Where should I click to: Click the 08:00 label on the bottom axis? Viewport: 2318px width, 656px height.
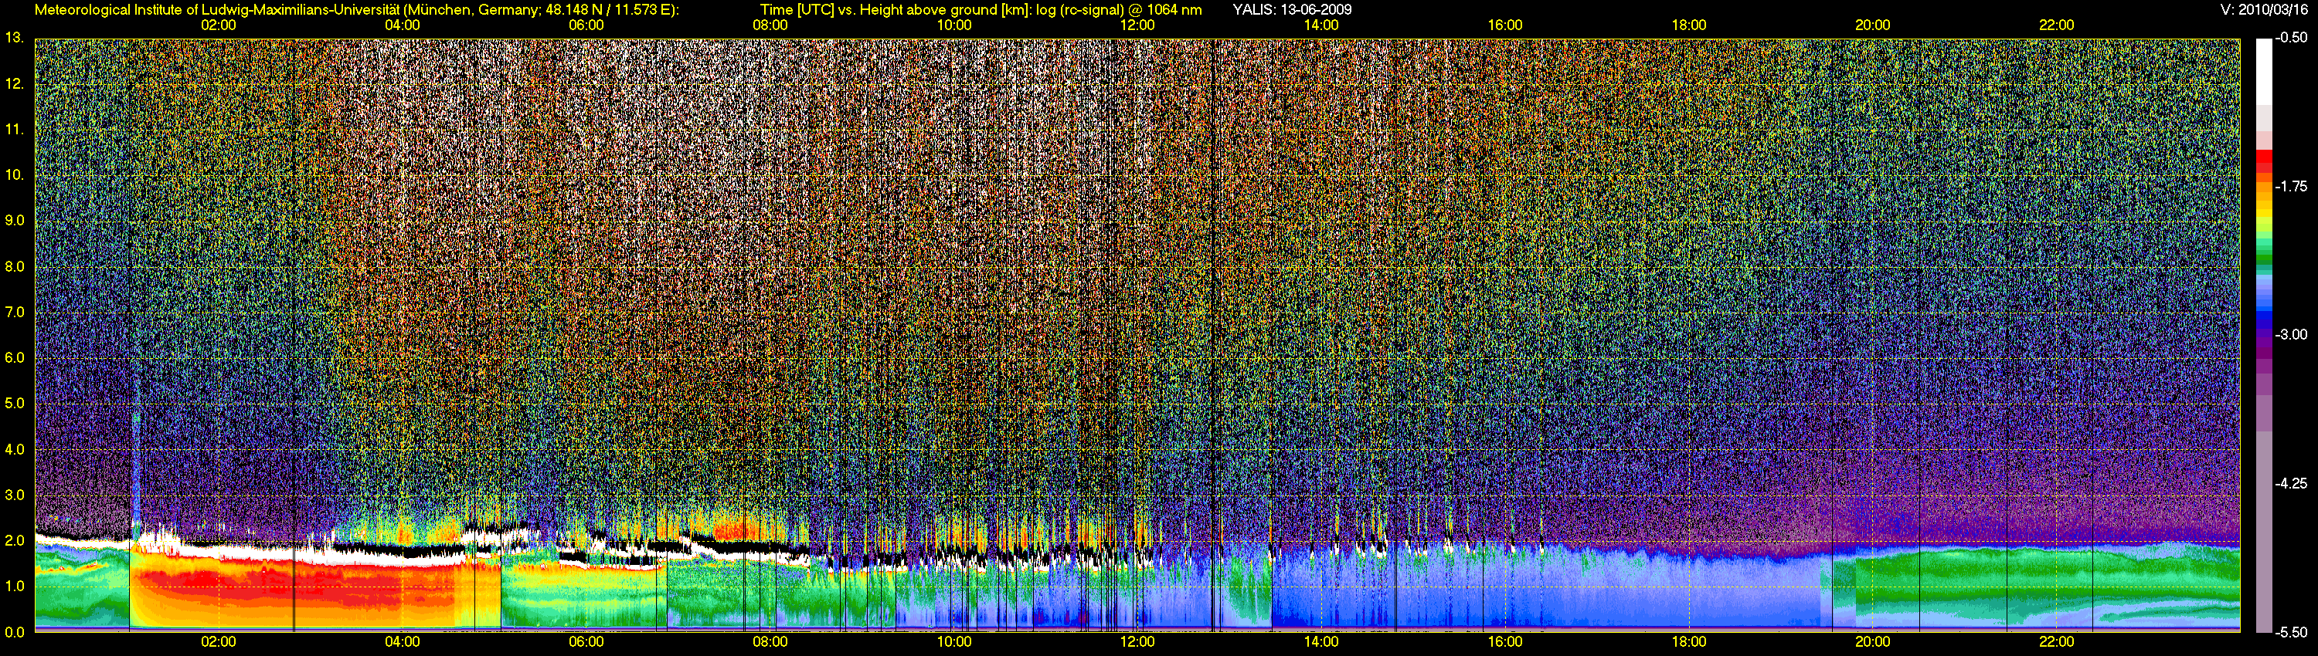click(770, 641)
